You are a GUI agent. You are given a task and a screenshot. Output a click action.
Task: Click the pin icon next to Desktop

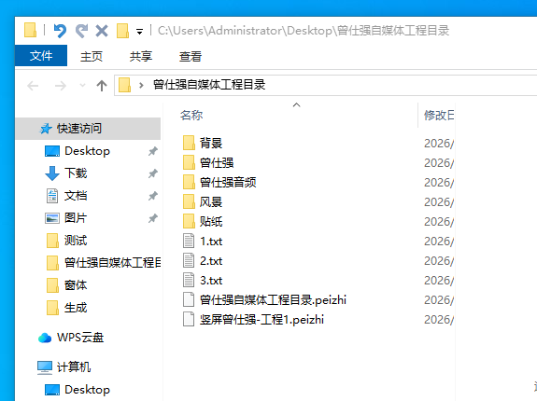(x=153, y=151)
